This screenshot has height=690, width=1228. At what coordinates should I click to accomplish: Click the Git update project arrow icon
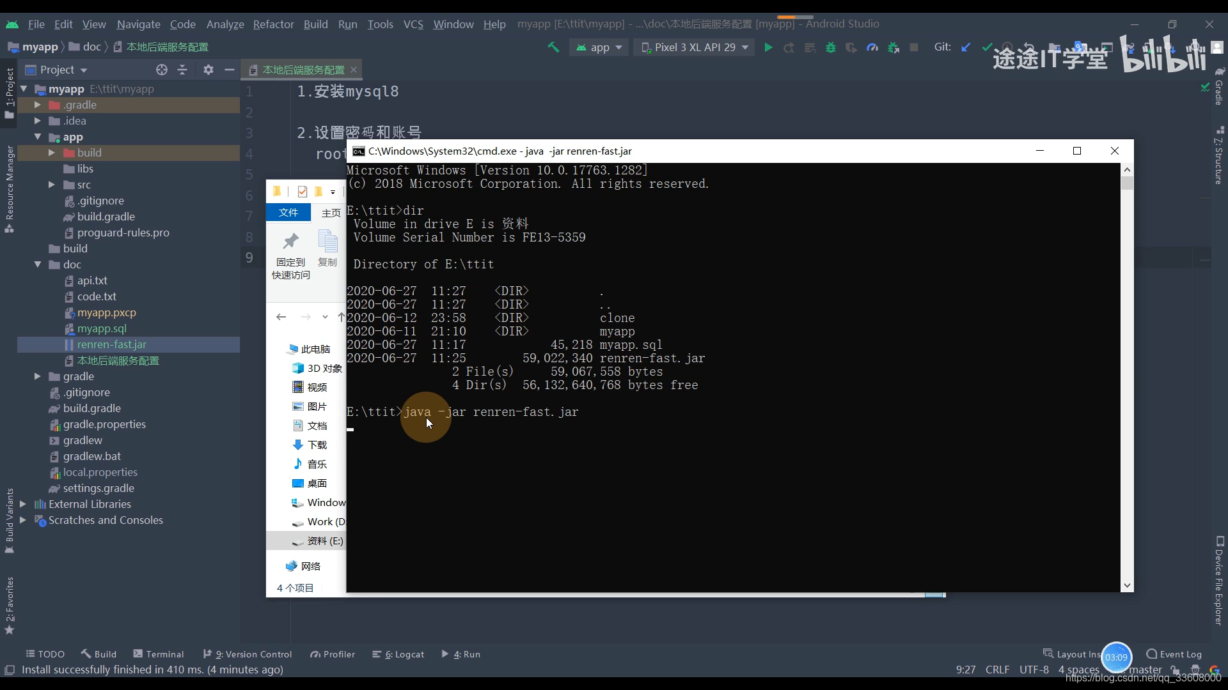(966, 47)
